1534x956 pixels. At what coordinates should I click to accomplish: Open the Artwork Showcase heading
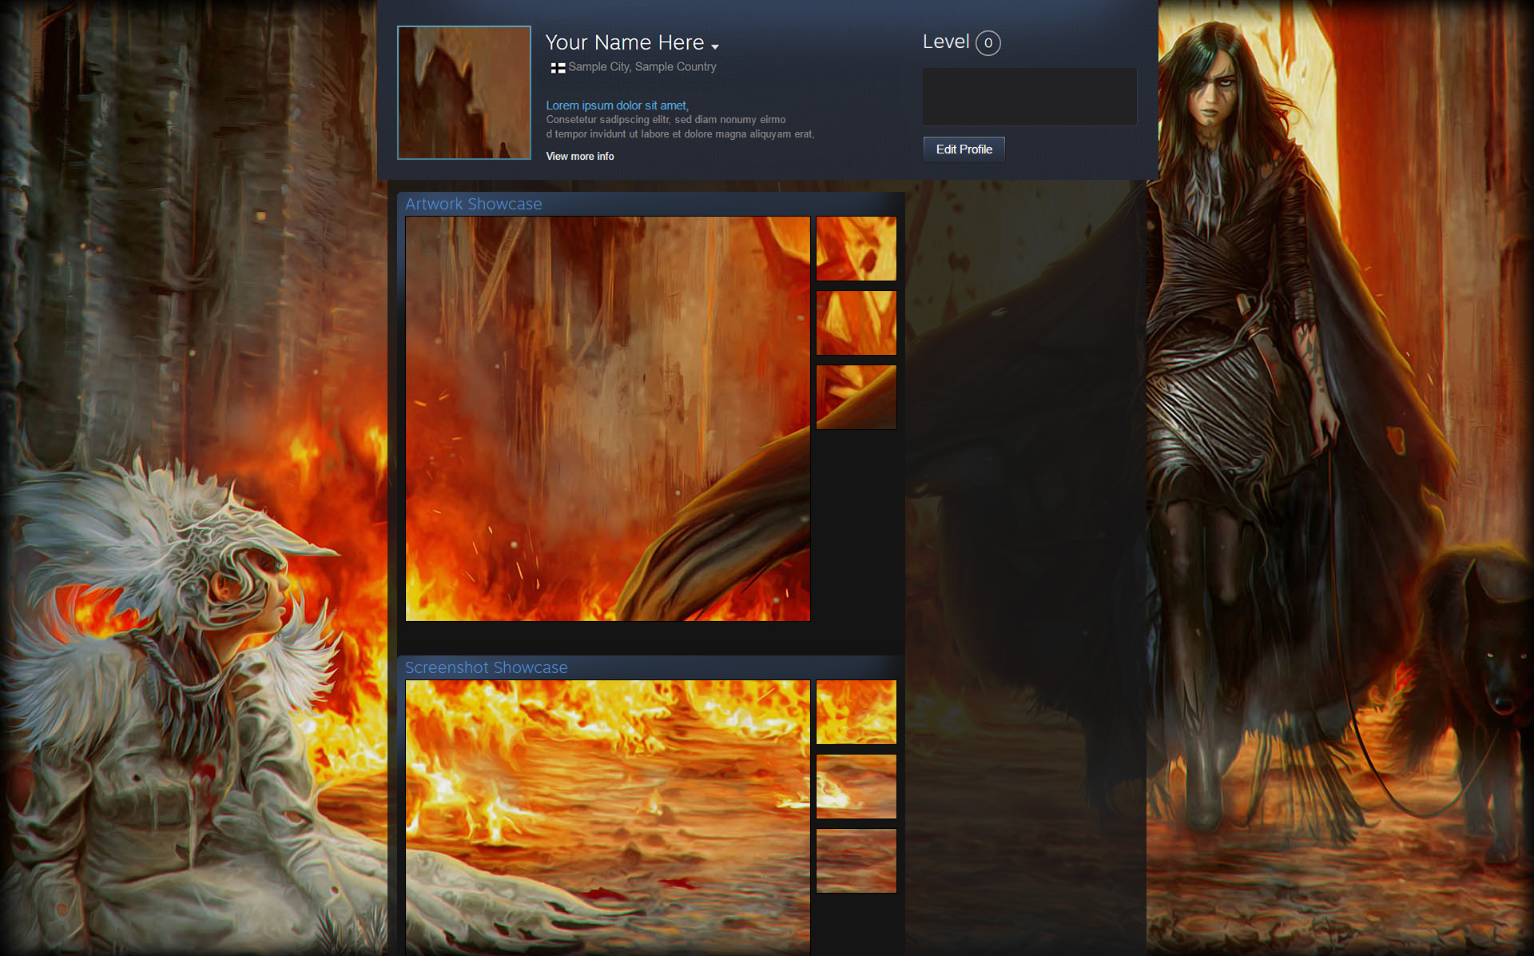[473, 204]
